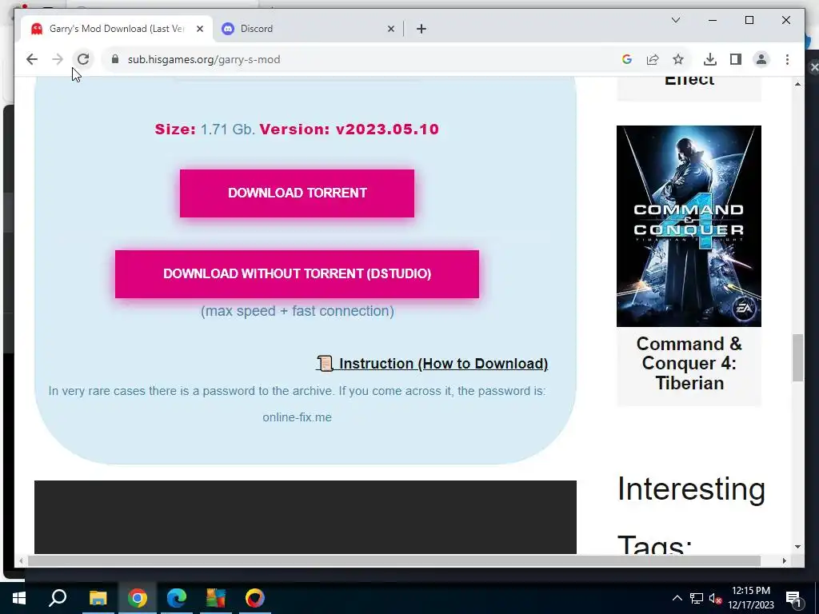Open the red-yellow circular taskbar app

[255, 598]
